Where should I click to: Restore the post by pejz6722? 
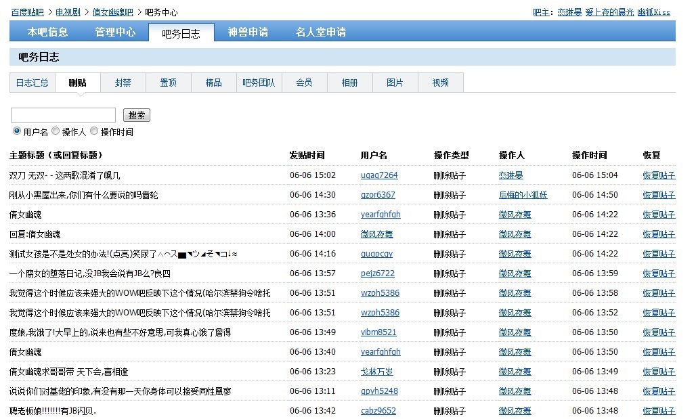click(x=659, y=273)
